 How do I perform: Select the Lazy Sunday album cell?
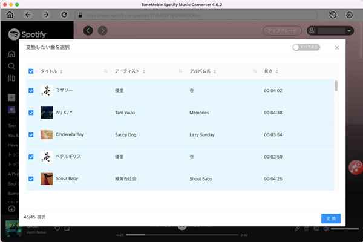[202, 135]
